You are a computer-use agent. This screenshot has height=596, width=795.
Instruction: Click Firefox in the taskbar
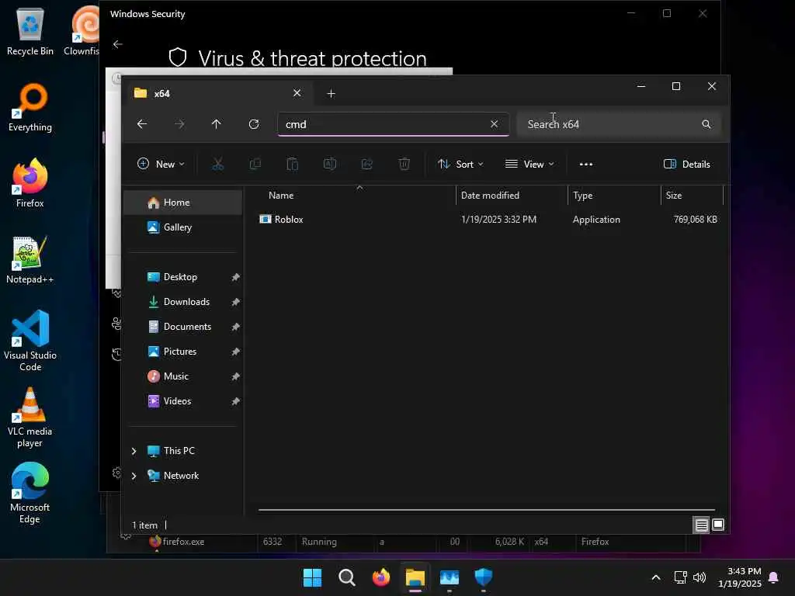tap(381, 577)
